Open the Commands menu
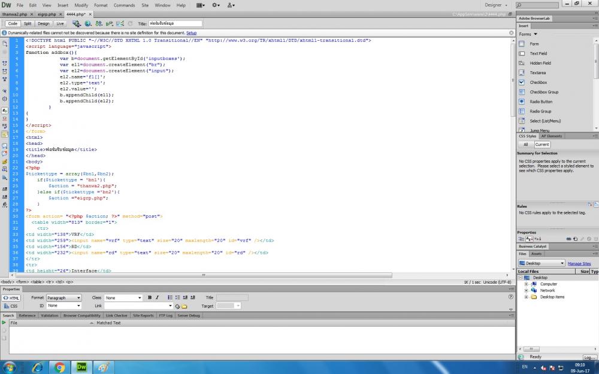This screenshot has width=599, height=374. 124,5
